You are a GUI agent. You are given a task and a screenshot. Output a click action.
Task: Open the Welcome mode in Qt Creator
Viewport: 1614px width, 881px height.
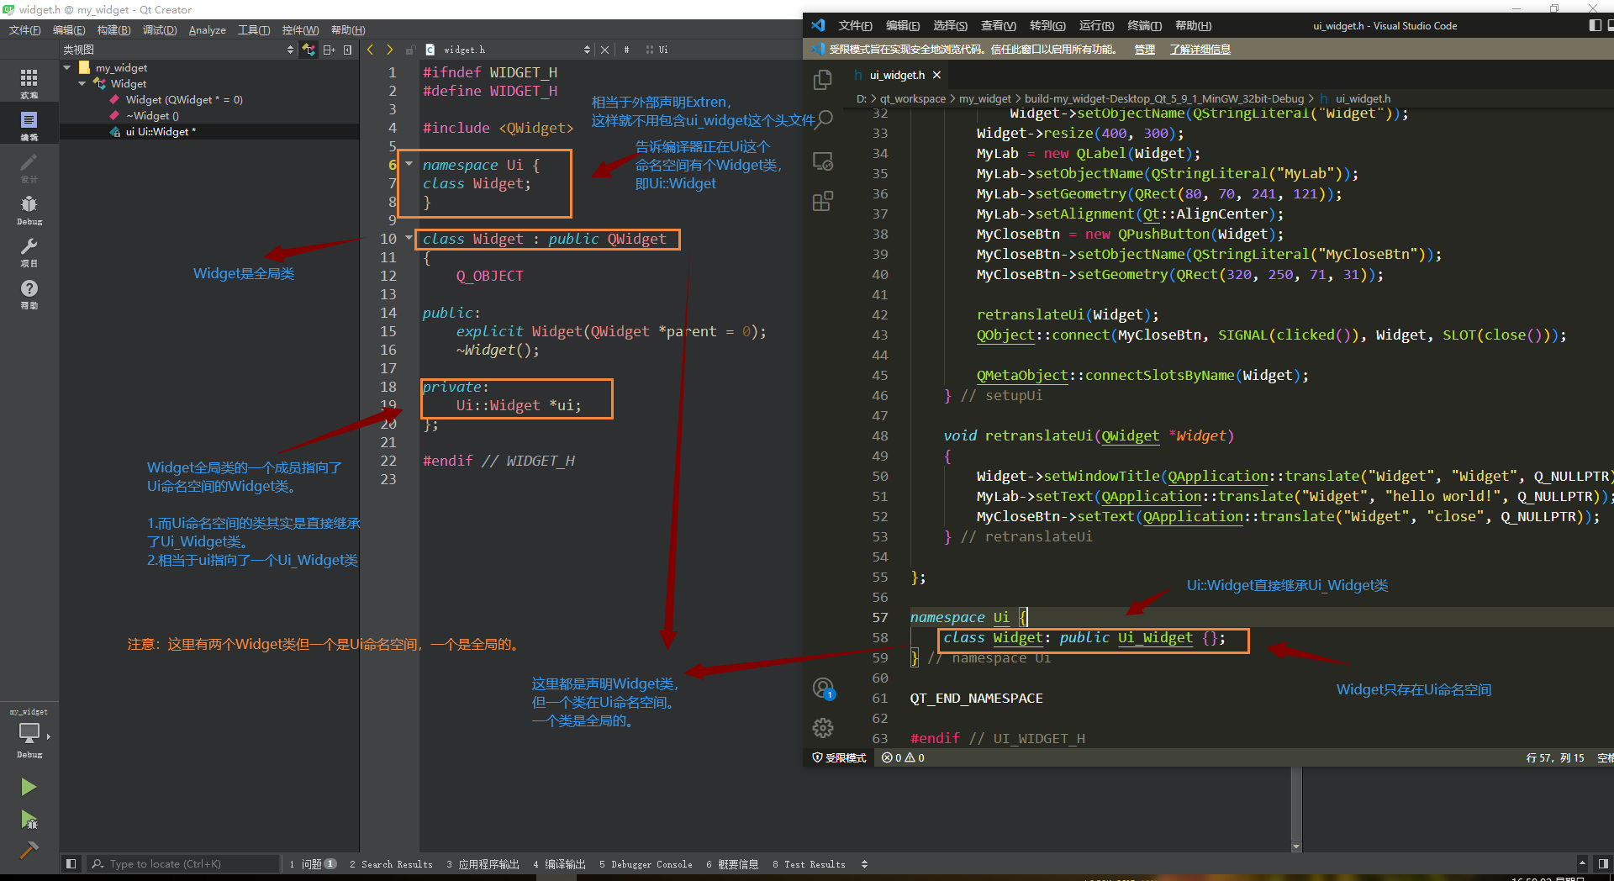[29, 83]
